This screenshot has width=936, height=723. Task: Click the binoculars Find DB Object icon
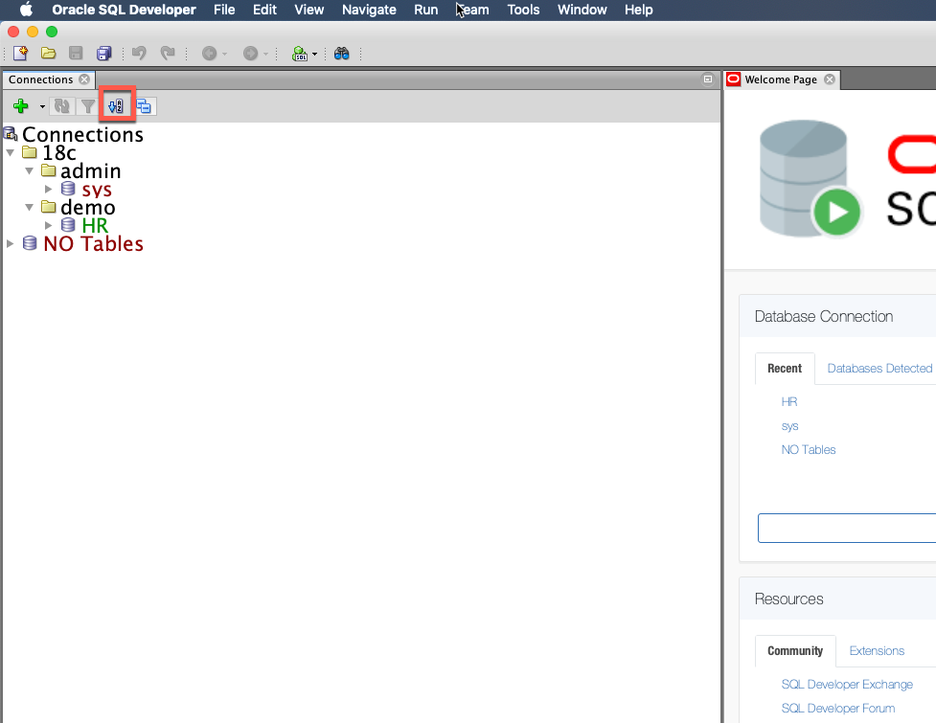pyautogui.click(x=341, y=54)
